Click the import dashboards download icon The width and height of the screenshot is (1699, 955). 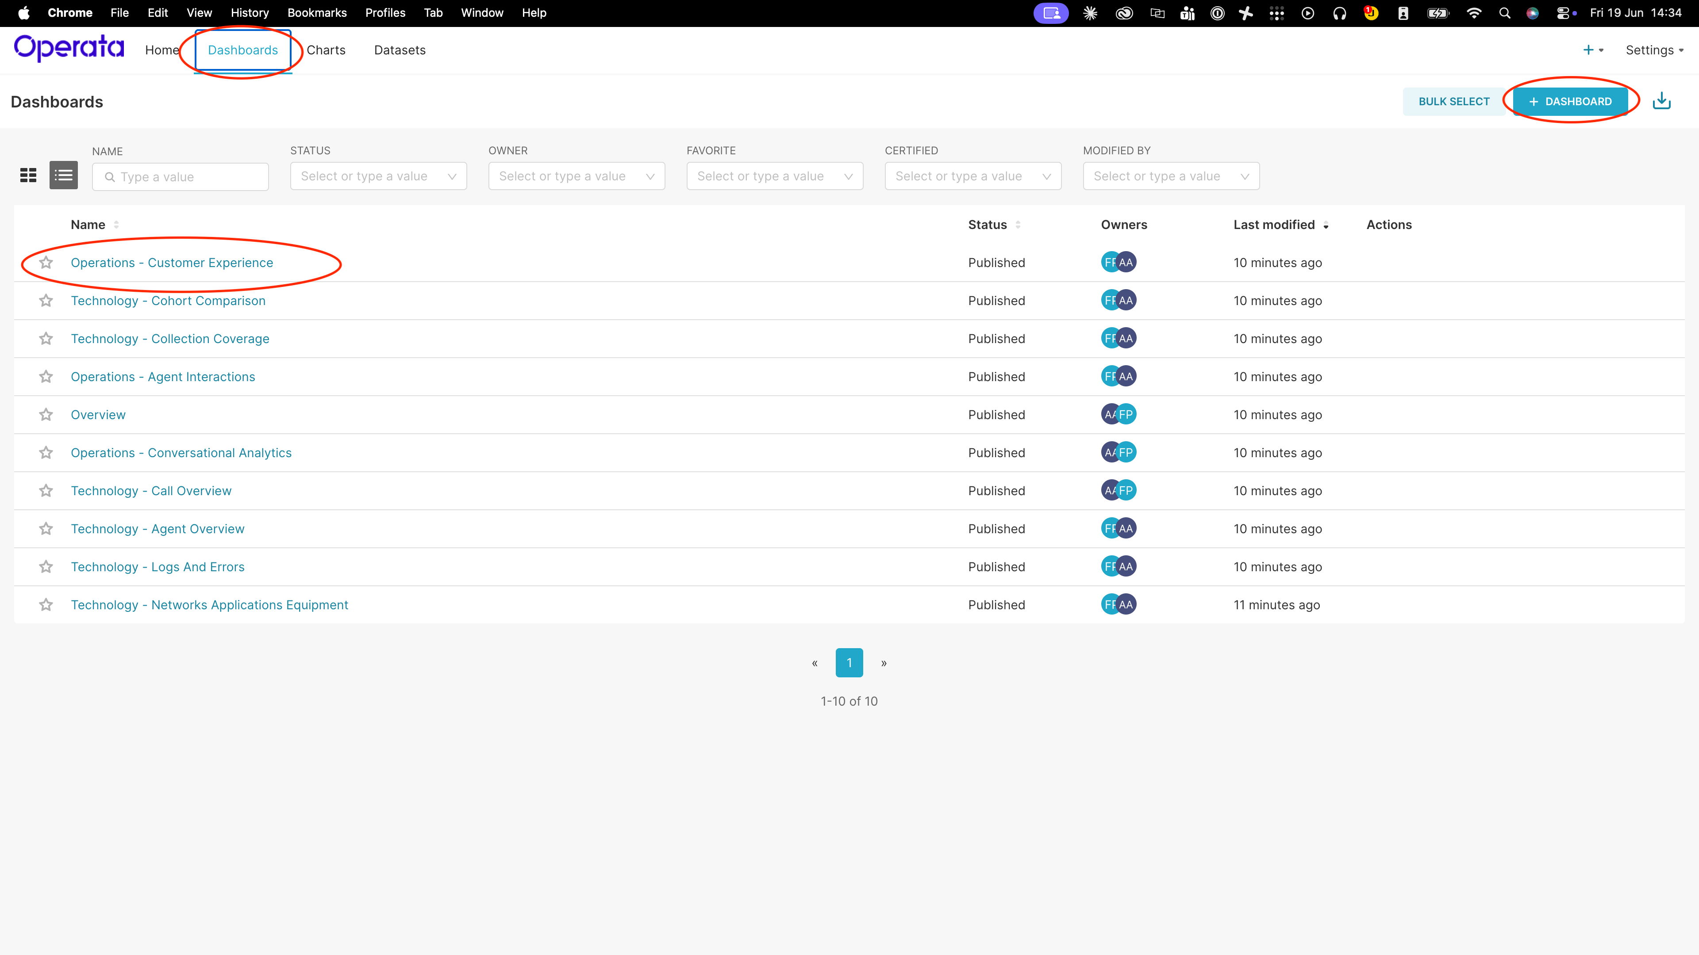(x=1661, y=101)
